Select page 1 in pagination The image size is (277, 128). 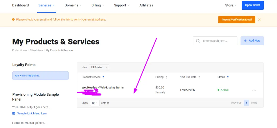point(246,103)
